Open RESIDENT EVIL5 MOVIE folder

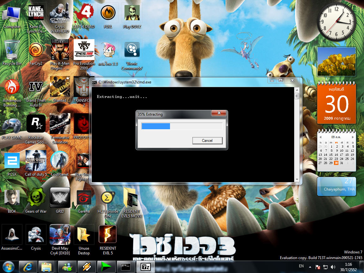(x=132, y=203)
